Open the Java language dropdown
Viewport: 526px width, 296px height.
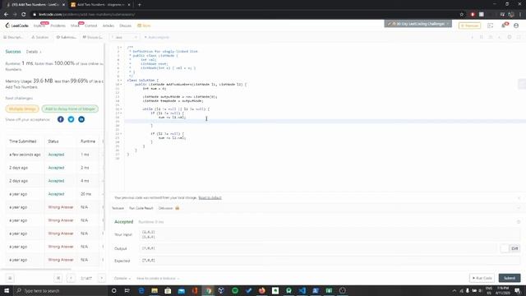tap(124, 37)
